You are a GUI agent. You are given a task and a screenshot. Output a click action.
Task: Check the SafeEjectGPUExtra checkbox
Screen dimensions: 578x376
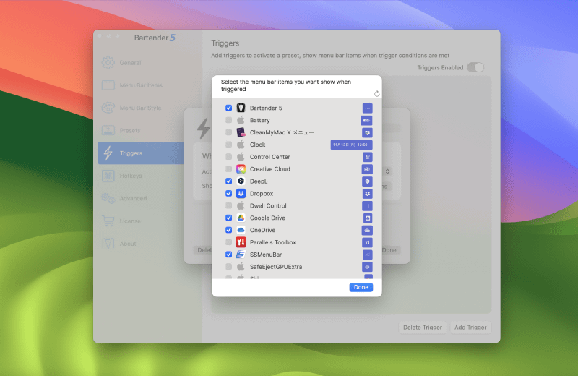coord(228,266)
